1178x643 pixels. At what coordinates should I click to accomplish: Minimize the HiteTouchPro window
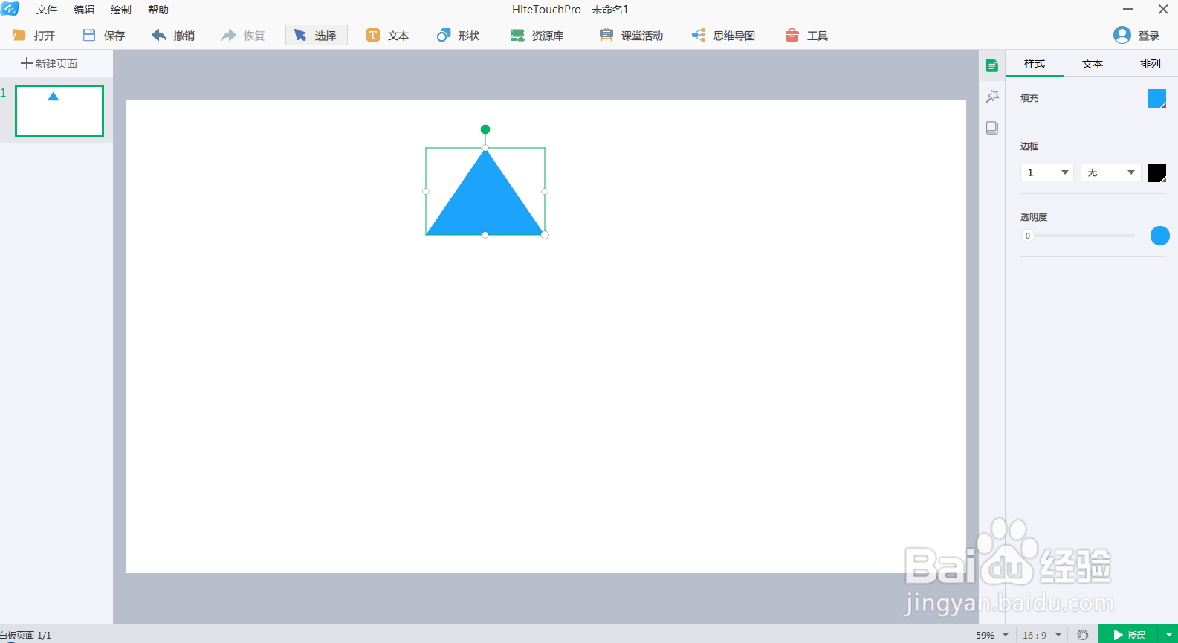tap(1128, 10)
